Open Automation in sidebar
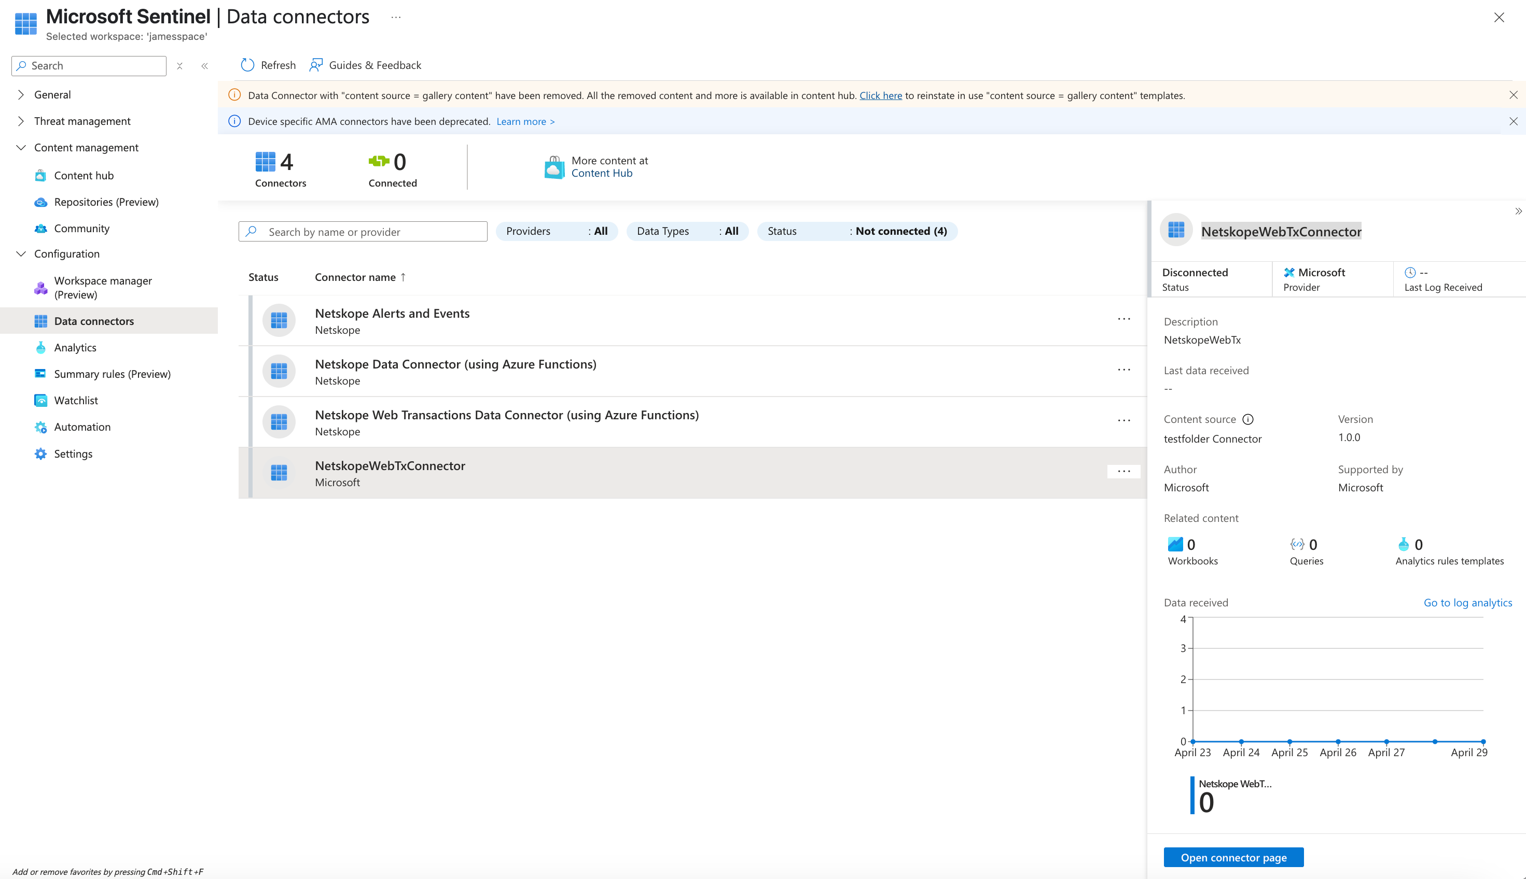1526x879 pixels. pyautogui.click(x=82, y=428)
